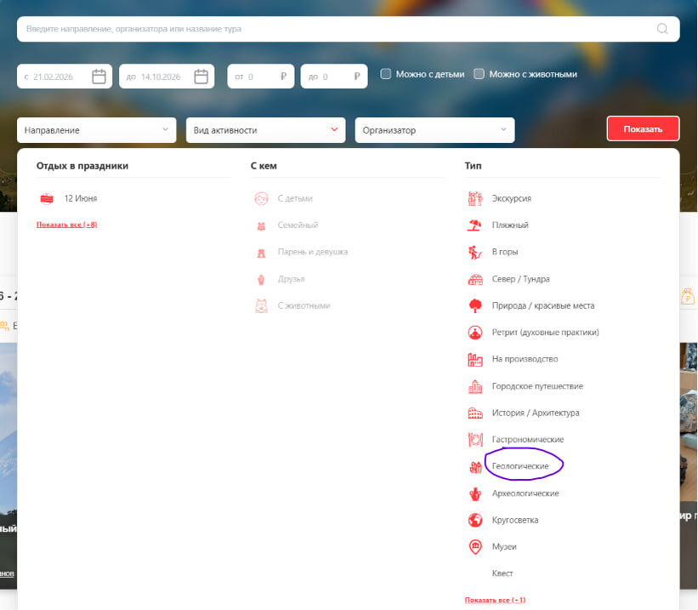698x610 pixels.
Task: Open the Направление dropdown
Action: pos(97,130)
